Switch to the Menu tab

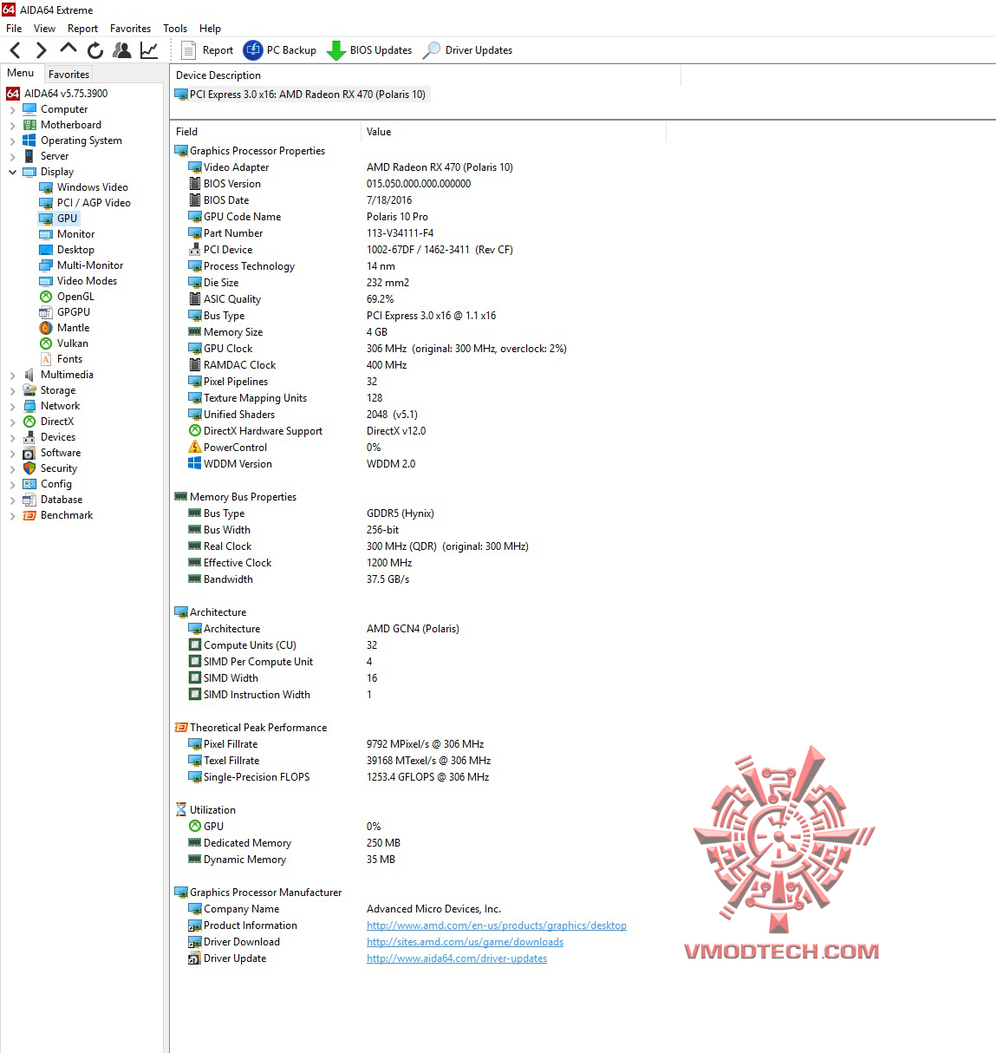[x=21, y=73]
